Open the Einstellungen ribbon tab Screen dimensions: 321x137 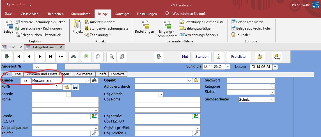[147, 14]
